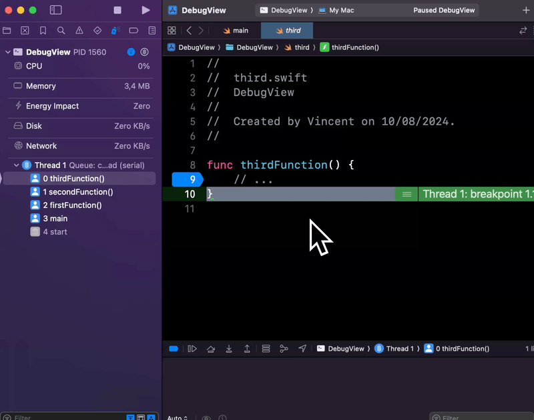534x420 pixels.
Task: Open the related items grid menu
Action: (172, 31)
